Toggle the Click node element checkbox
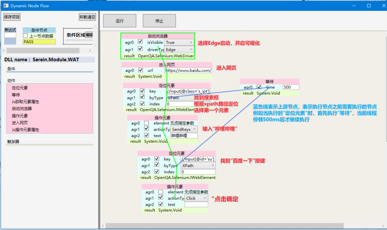This screenshot has width=387, height=230. pos(161,192)
